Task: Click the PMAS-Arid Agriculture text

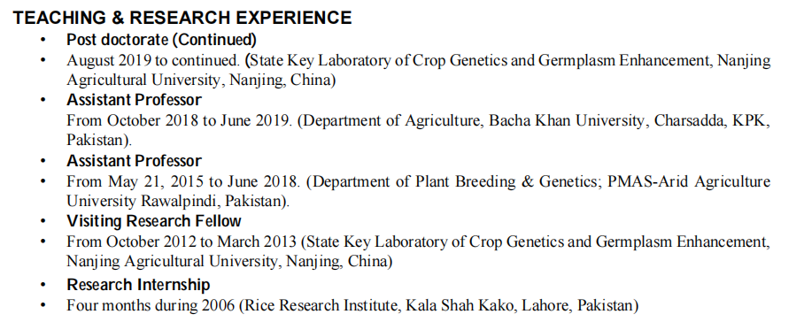Action: click(689, 181)
